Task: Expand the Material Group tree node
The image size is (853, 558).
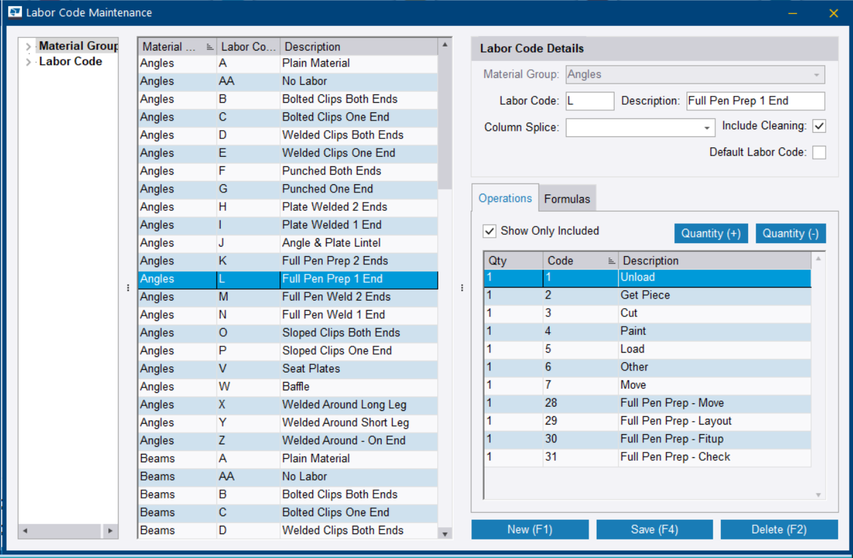Action: pyautogui.click(x=27, y=45)
